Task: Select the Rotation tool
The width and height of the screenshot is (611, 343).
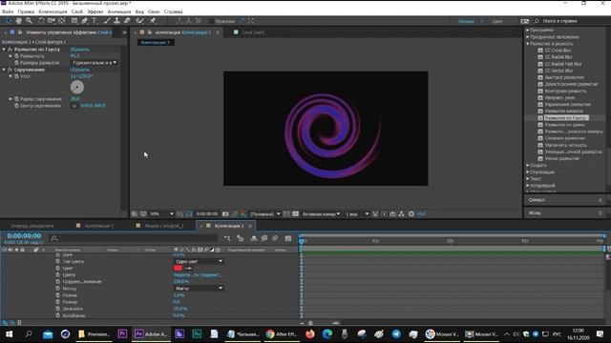Action: [41, 21]
